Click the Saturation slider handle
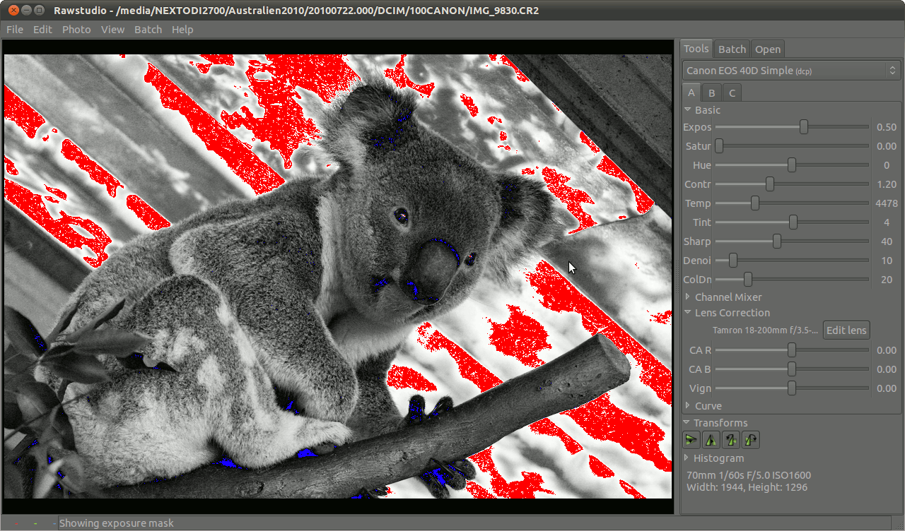 (719, 146)
